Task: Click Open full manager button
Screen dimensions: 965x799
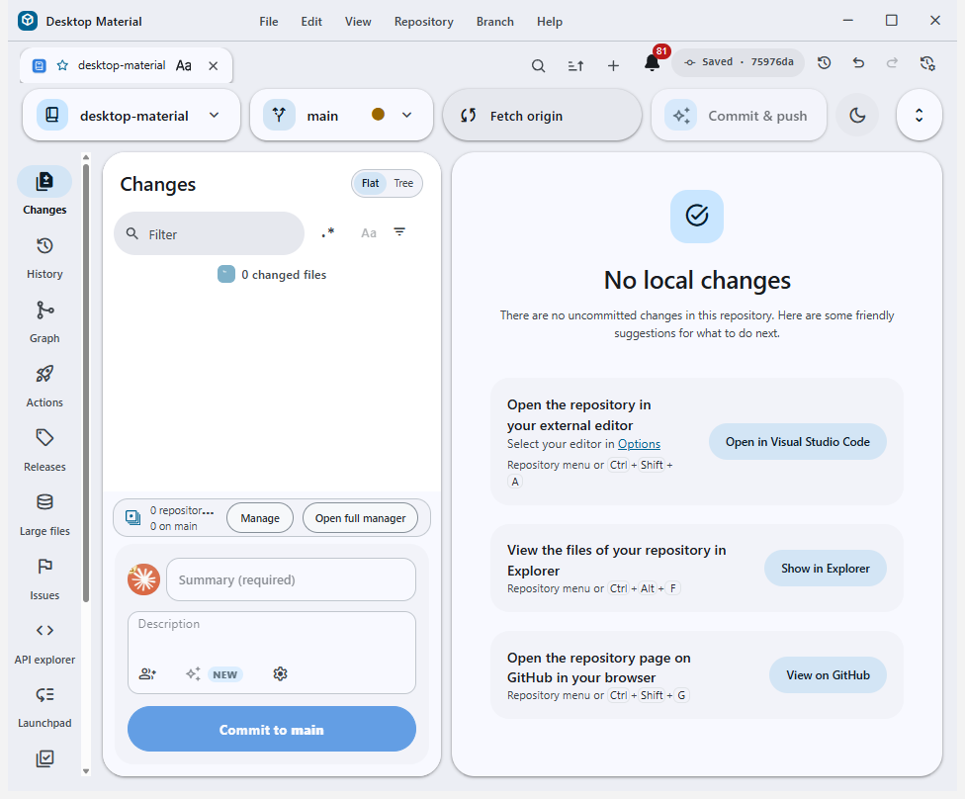Action: pos(361,518)
